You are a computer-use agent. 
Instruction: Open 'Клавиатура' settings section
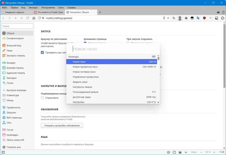click(x=17, y=95)
